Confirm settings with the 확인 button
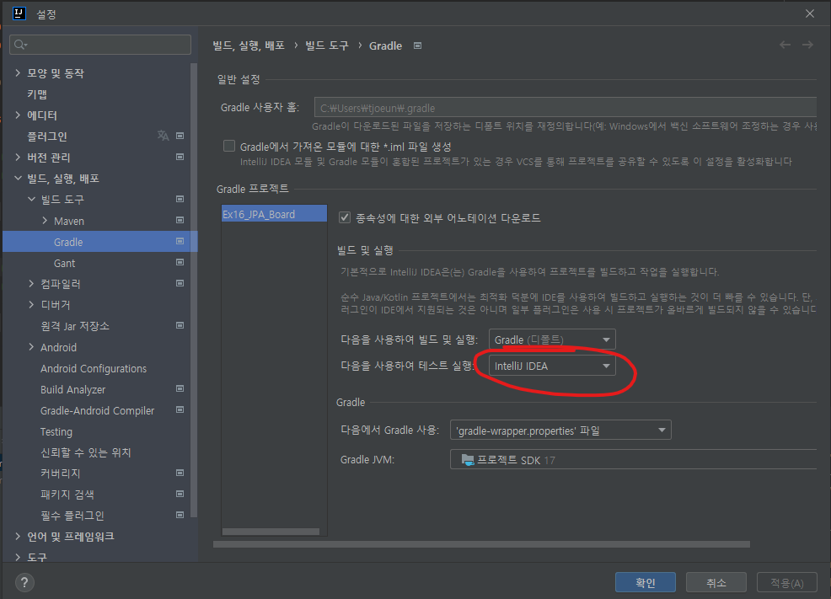 pos(645,583)
